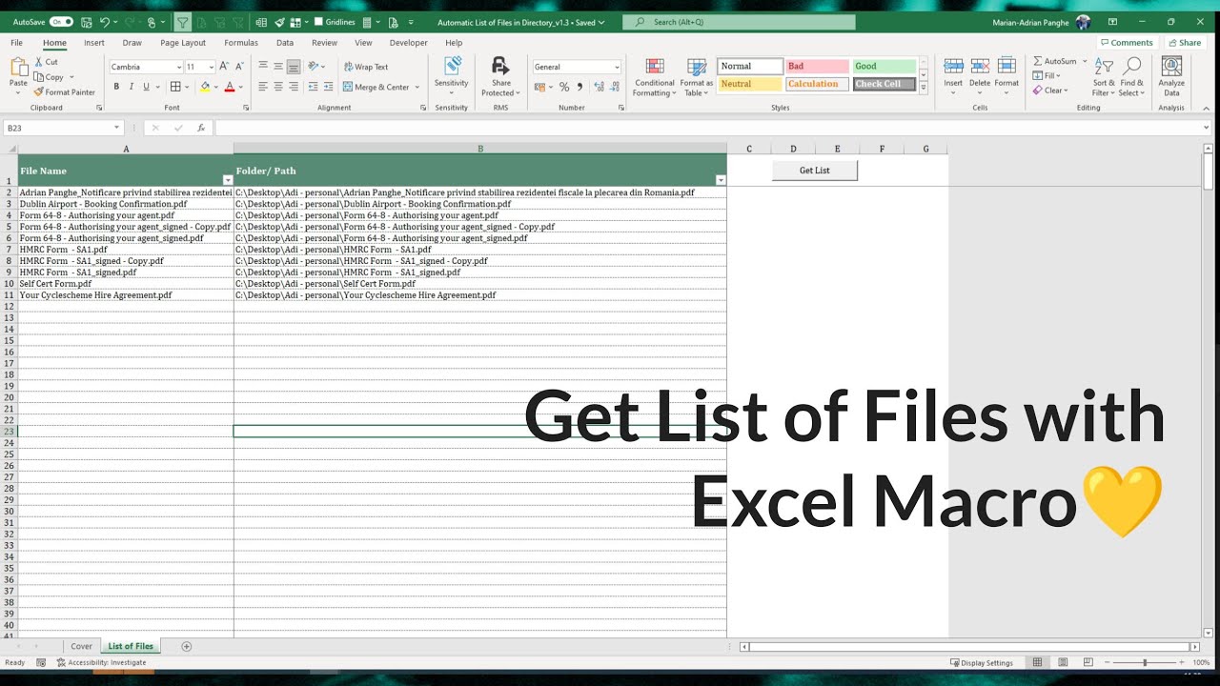Click the Share button

click(1184, 43)
